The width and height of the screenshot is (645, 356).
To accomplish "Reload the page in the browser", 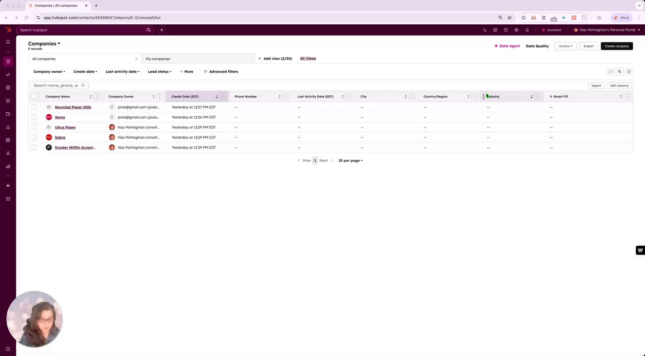I will click(x=26, y=18).
